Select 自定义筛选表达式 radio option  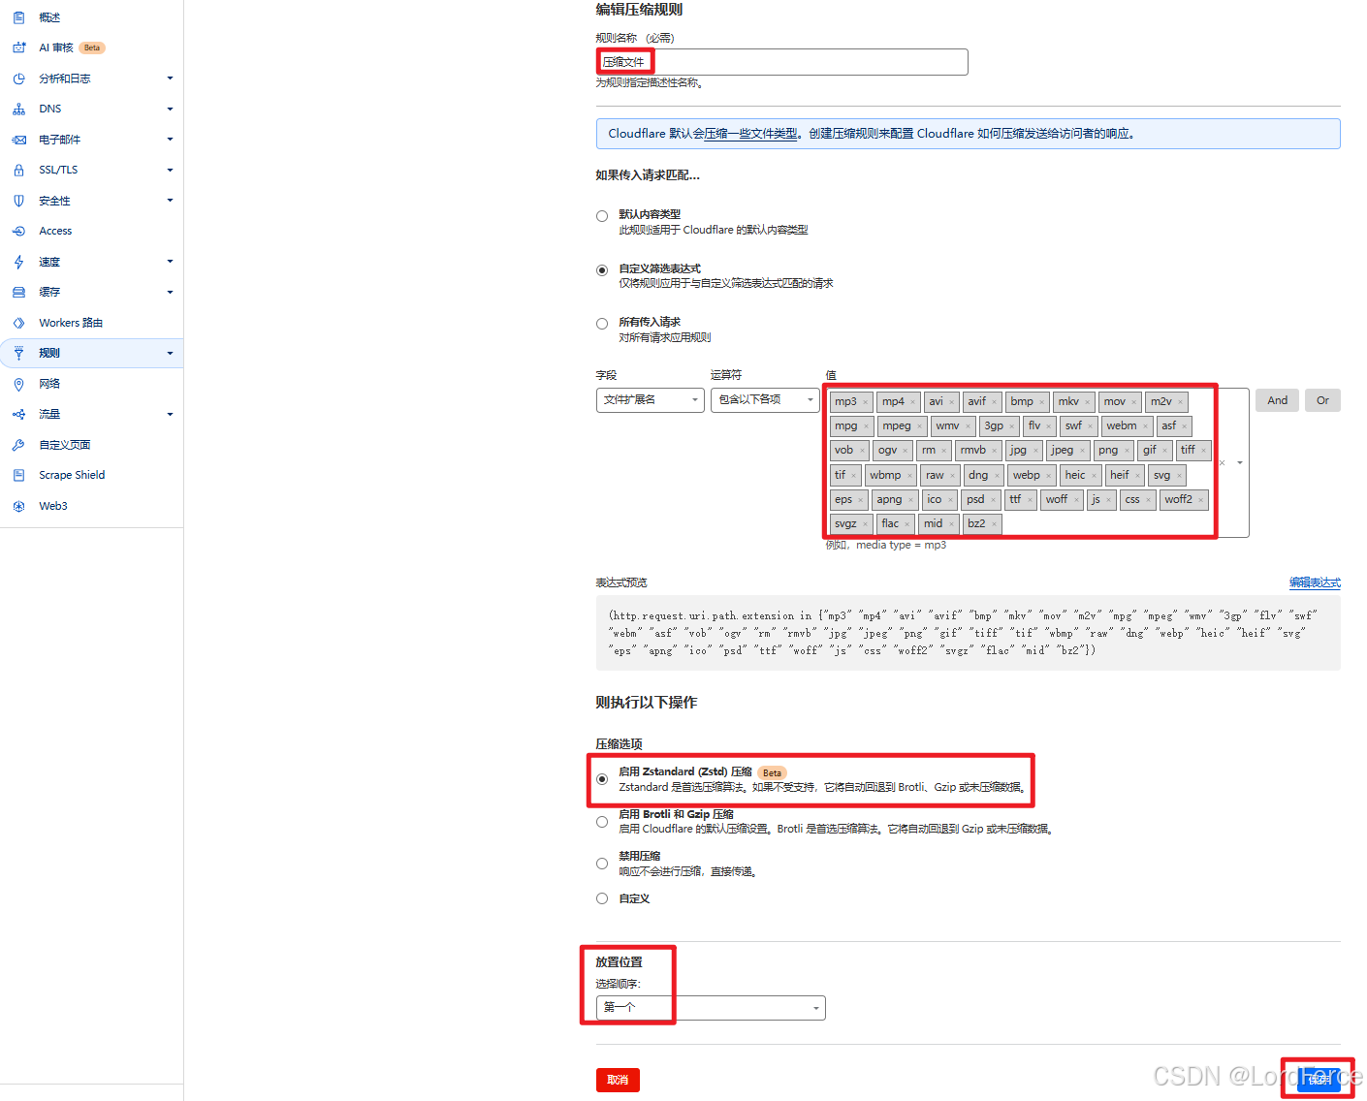pos(602,270)
